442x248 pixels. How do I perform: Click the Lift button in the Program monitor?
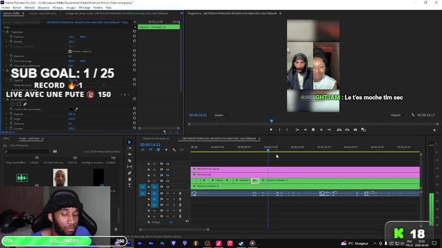[339, 130]
